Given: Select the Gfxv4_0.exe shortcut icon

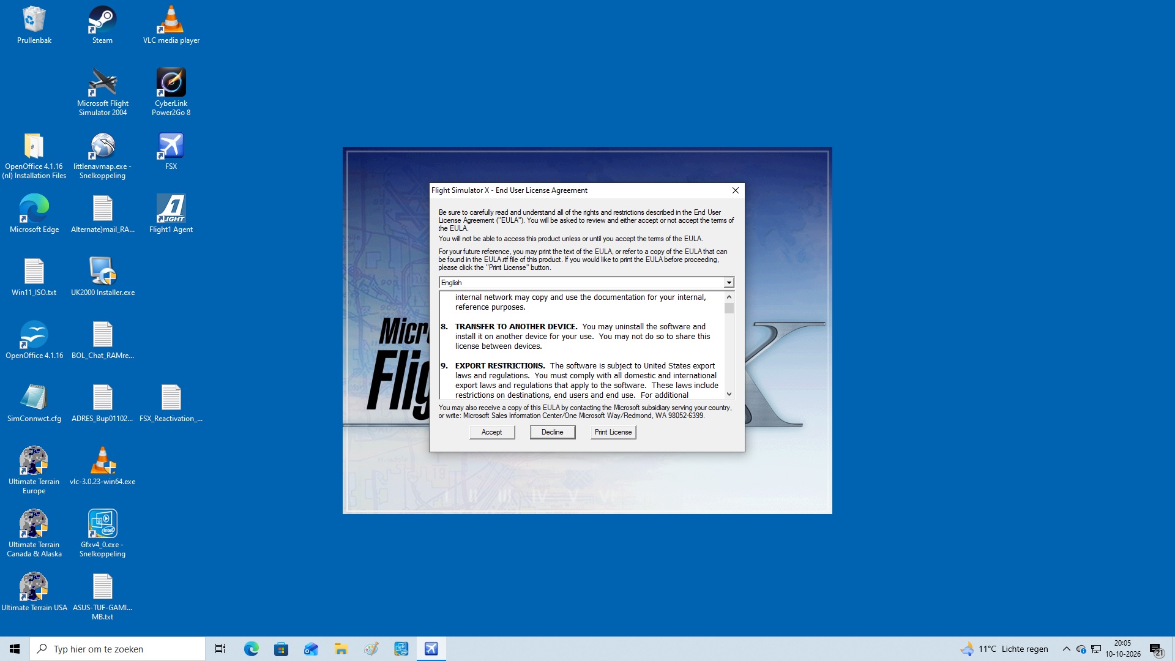Looking at the screenshot, I should pyautogui.click(x=103, y=534).
